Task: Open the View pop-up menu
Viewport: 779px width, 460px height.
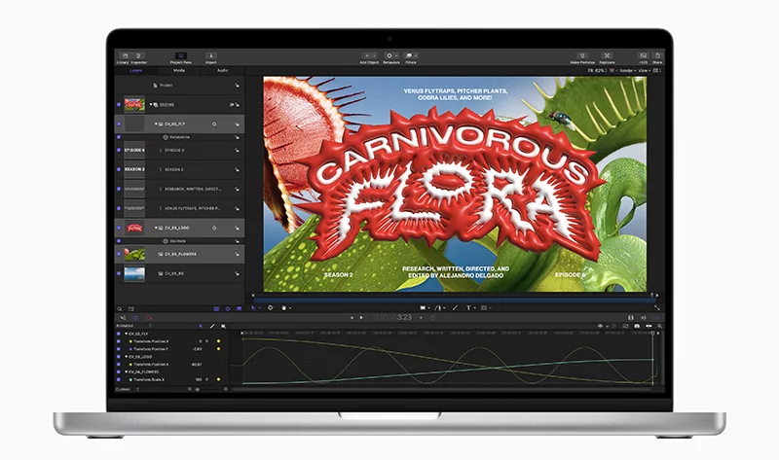Action: (645, 71)
